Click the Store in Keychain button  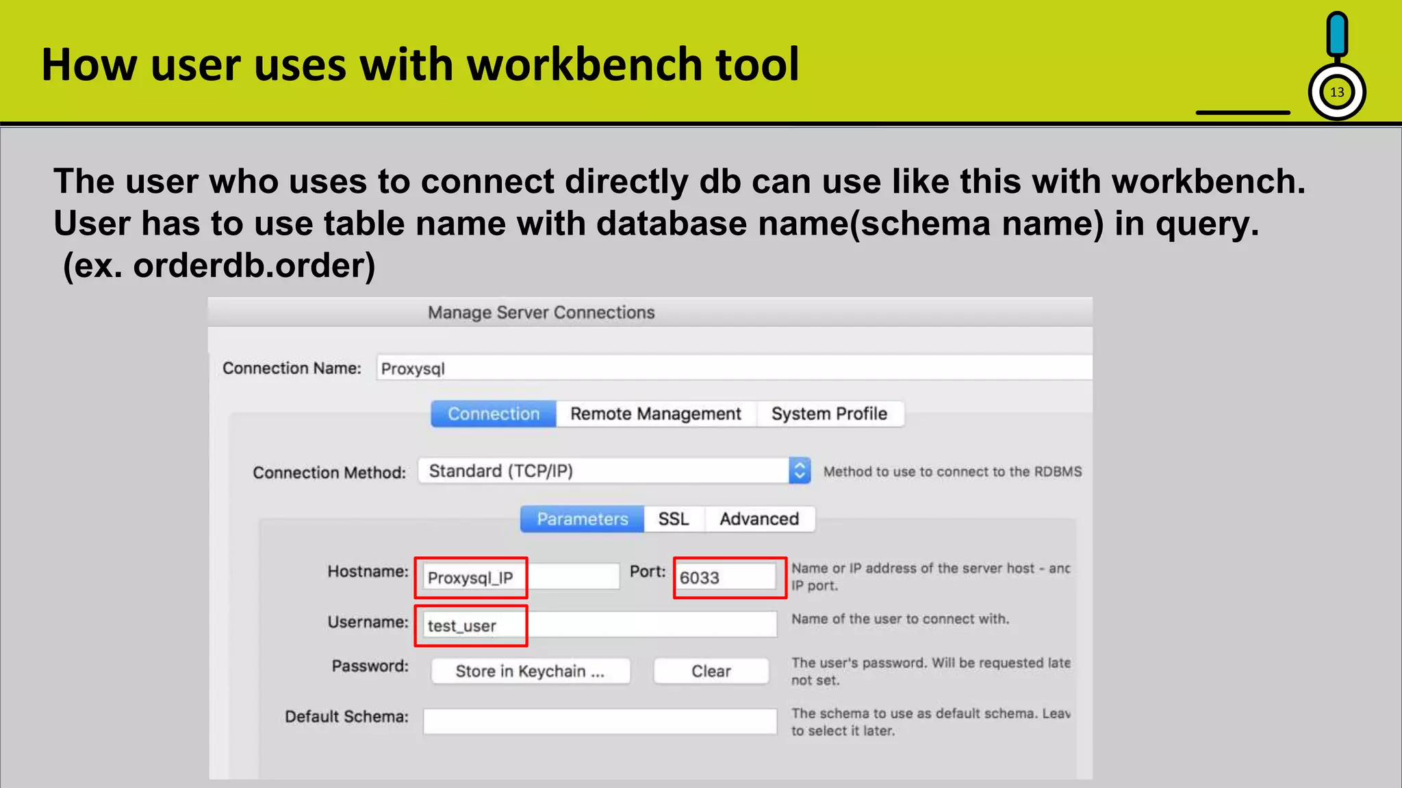[x=531, y=671]
